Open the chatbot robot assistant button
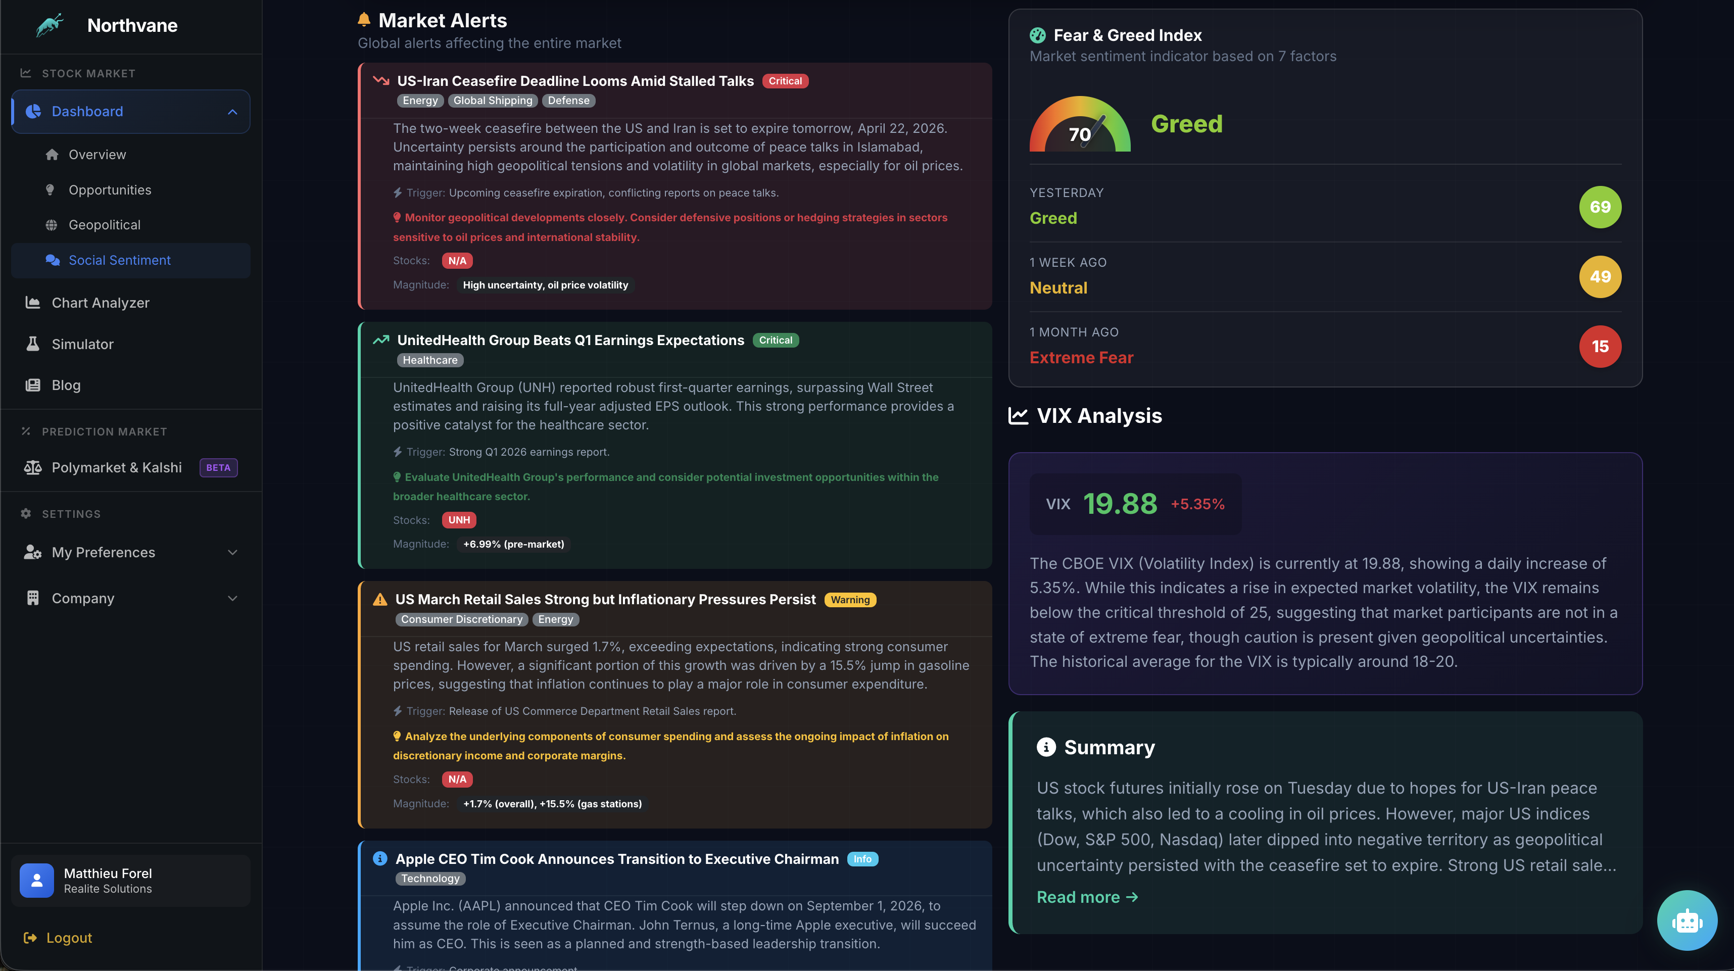Screen dimensions: 1734x971 [1687, 920]
